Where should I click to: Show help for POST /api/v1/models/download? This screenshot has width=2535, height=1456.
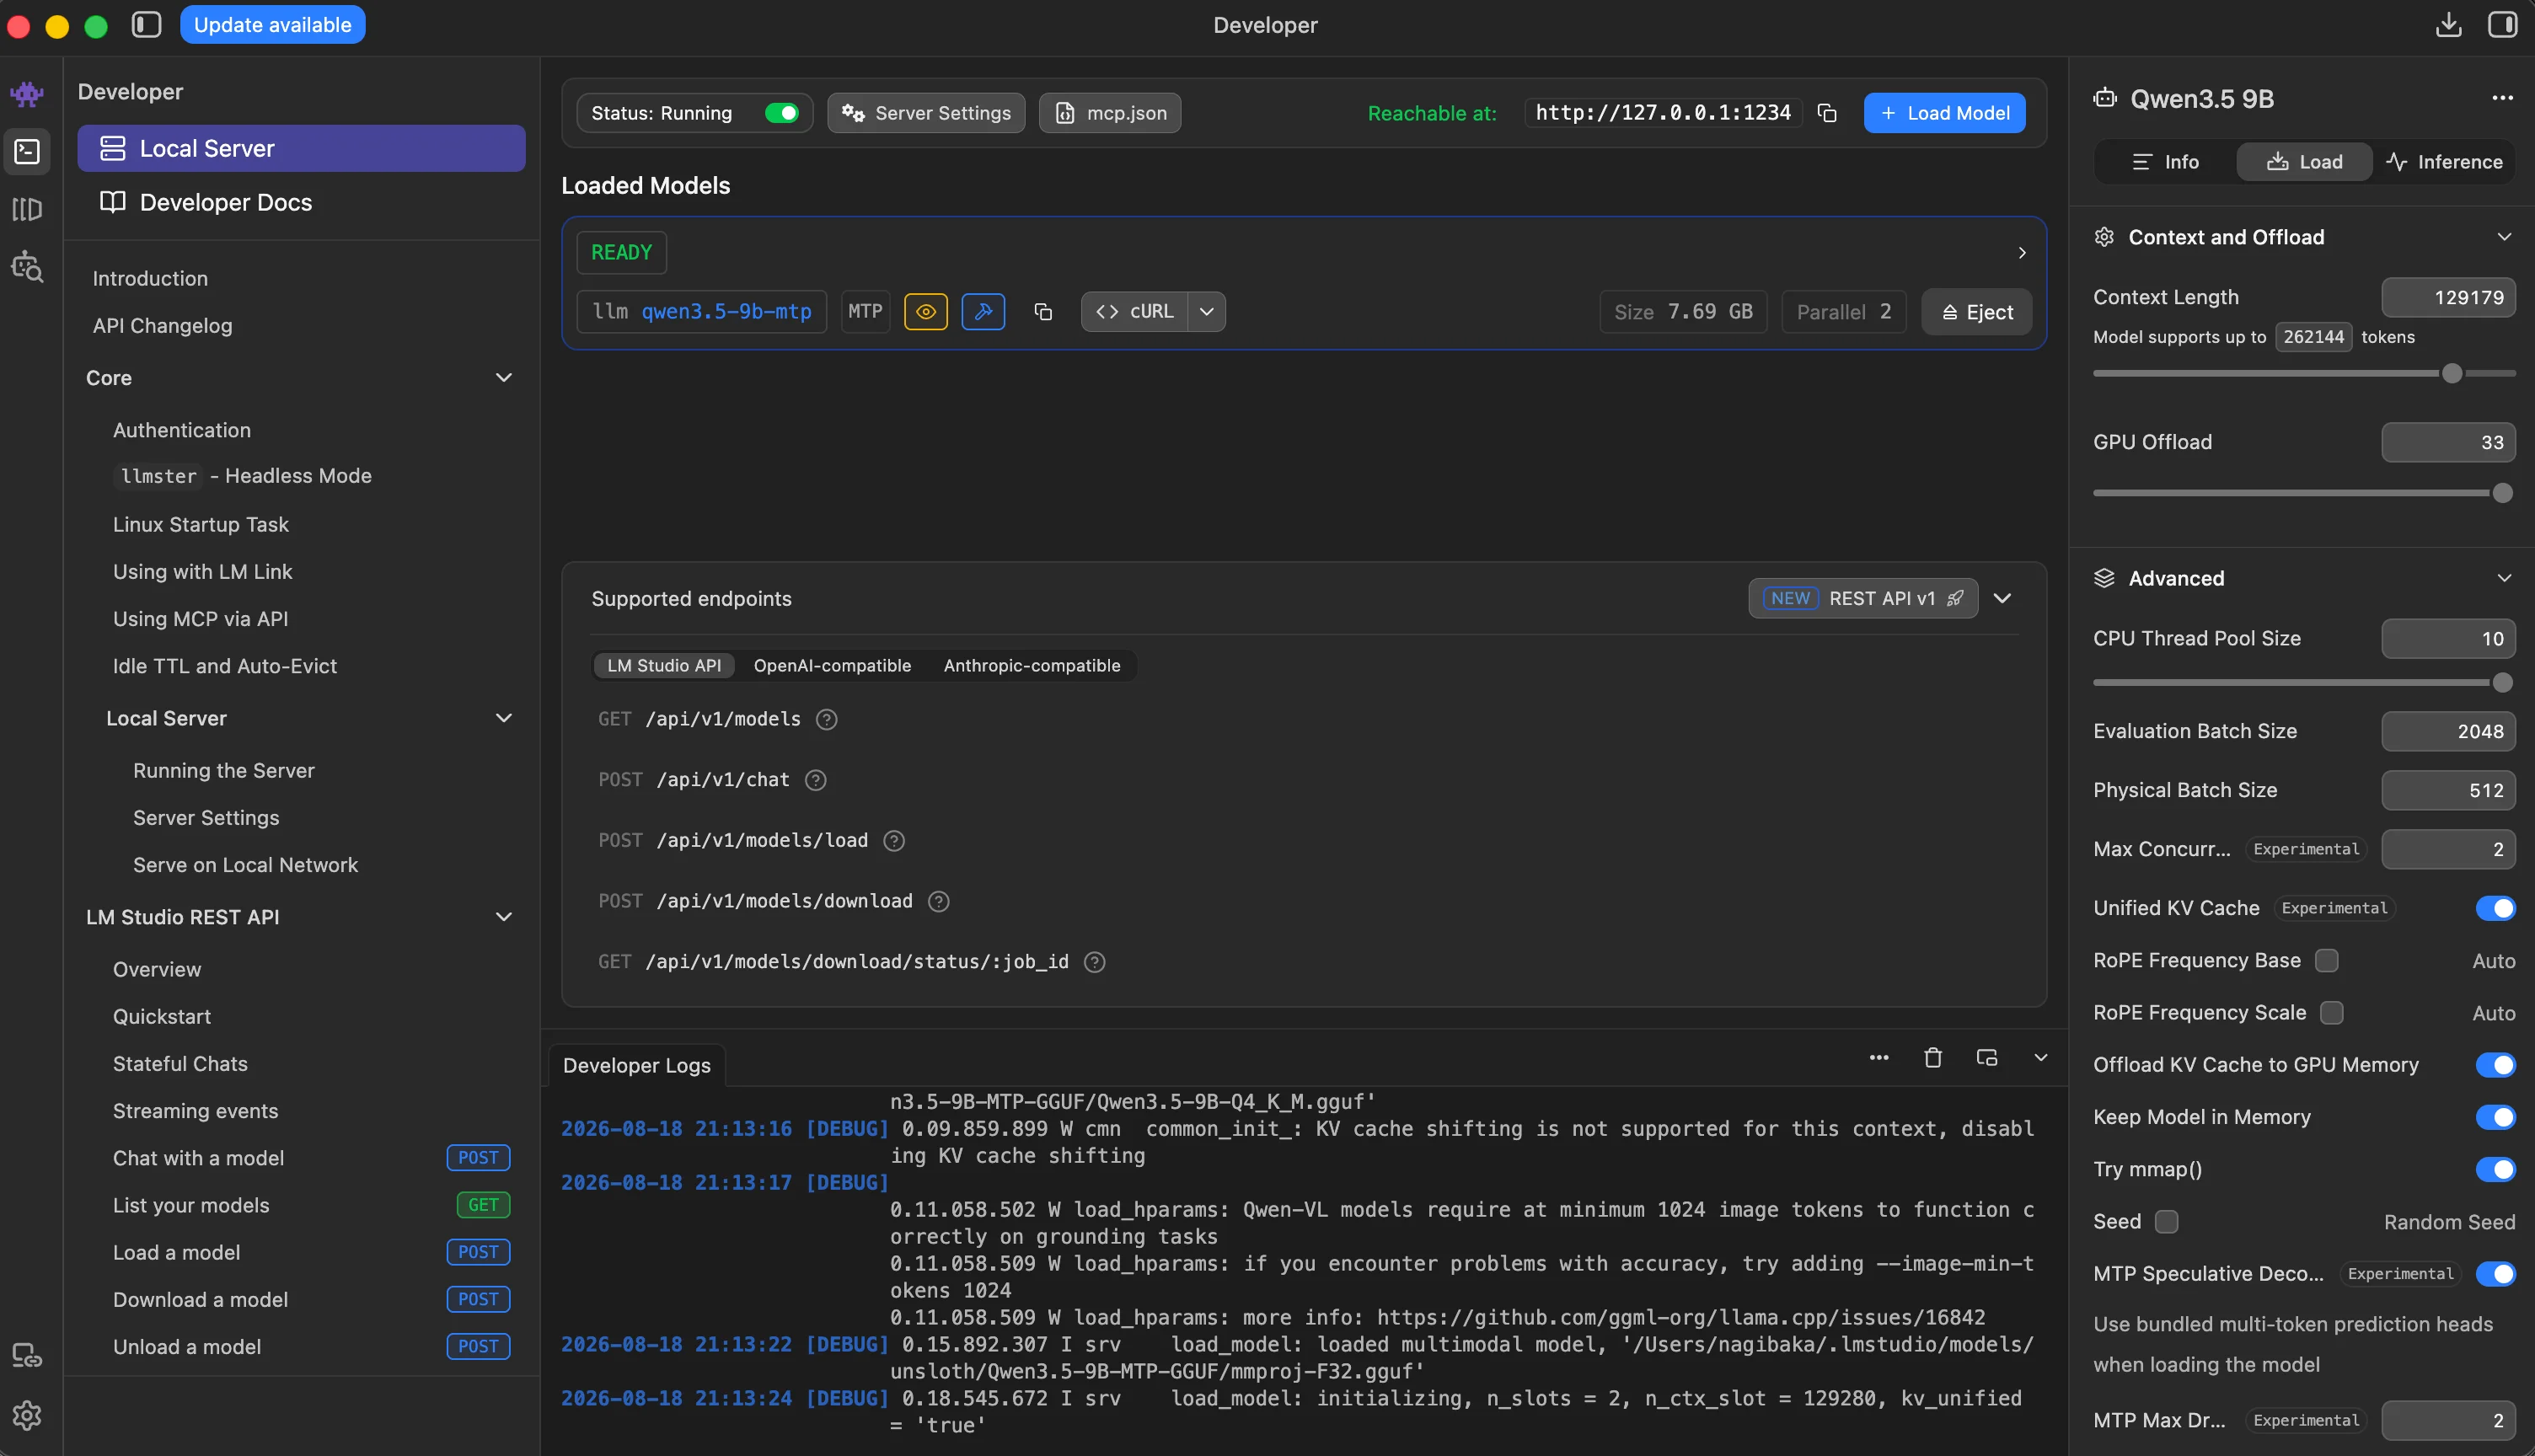[x=938, y=901]
